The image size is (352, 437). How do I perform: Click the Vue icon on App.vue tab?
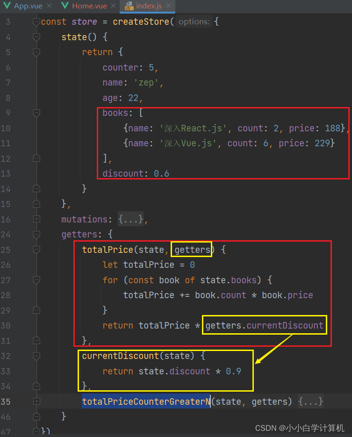[x=7, y=6]
